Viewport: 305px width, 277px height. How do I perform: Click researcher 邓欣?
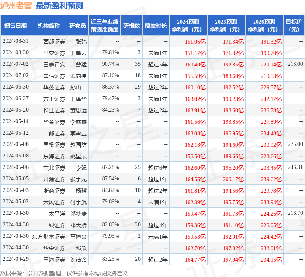[x=81, y=248]
